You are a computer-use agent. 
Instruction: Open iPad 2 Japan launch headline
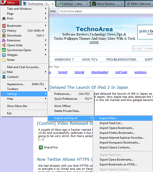click(89, 88)
